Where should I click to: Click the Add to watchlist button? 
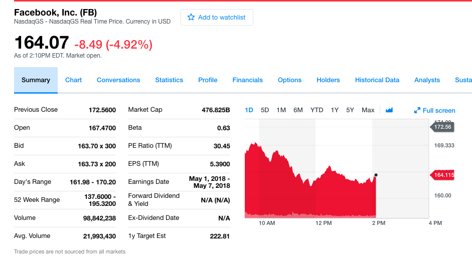tap(217, 17)
